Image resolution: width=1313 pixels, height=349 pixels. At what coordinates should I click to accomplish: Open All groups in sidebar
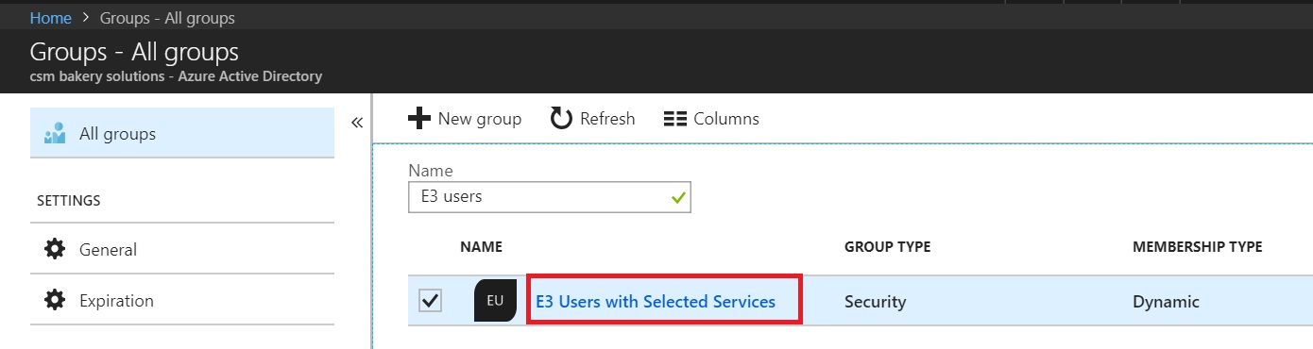pos(182,134)
